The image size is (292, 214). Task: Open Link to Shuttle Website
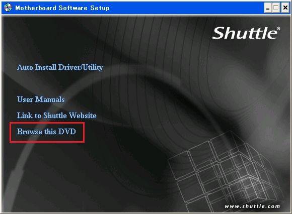(x=56, y=116)
